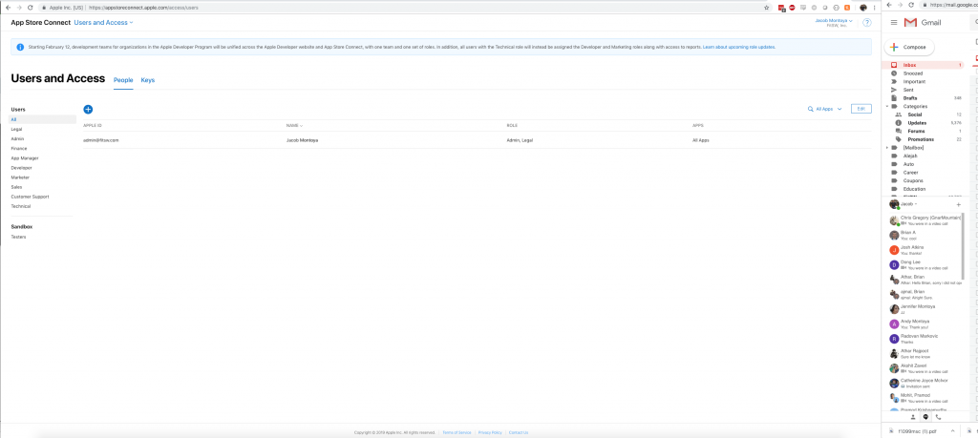Open chat with Andy Montoya
The height and width of the screenshot is (438, 978).
(925, 324)
